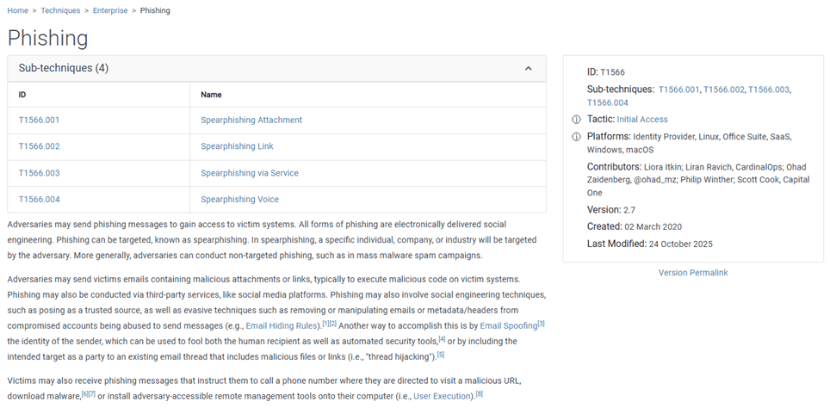Click the info icon beside Platforms
Image resolution: width=830 pixels, height=414 pixels.
tap(576, 137)
